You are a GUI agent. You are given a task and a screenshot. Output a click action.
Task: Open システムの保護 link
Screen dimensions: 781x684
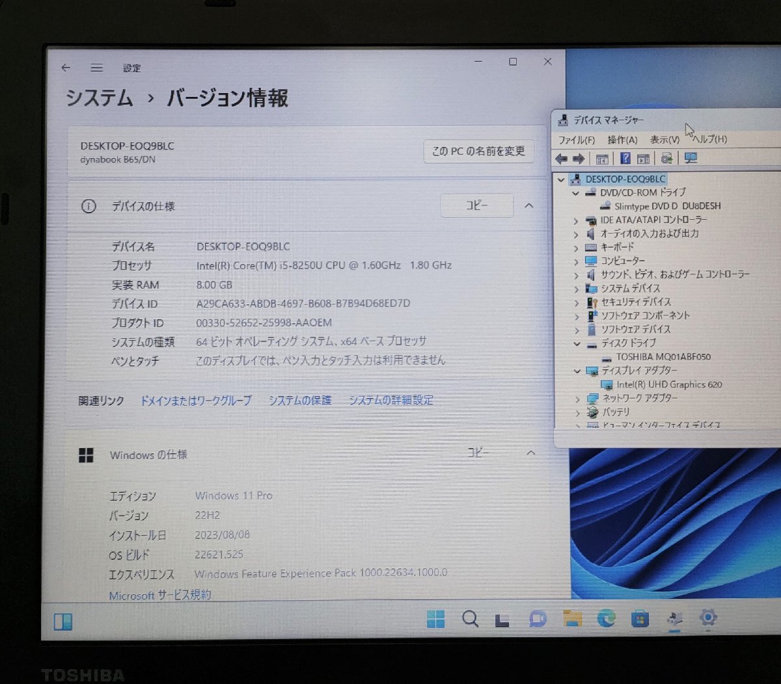300,401
